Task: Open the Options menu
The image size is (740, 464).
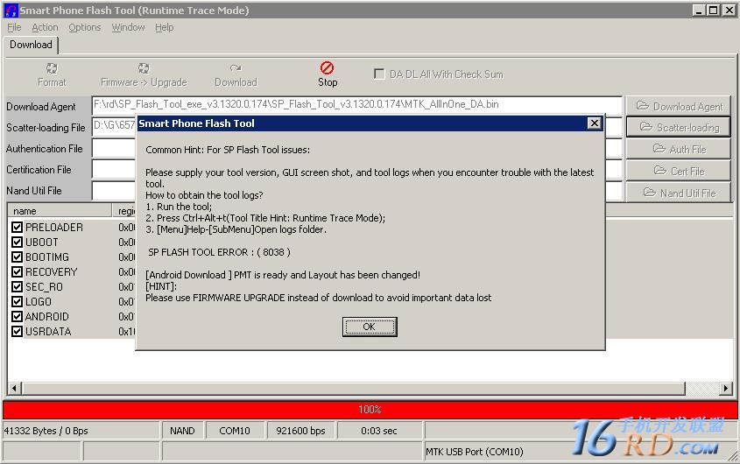Action: tap(84, 27)
